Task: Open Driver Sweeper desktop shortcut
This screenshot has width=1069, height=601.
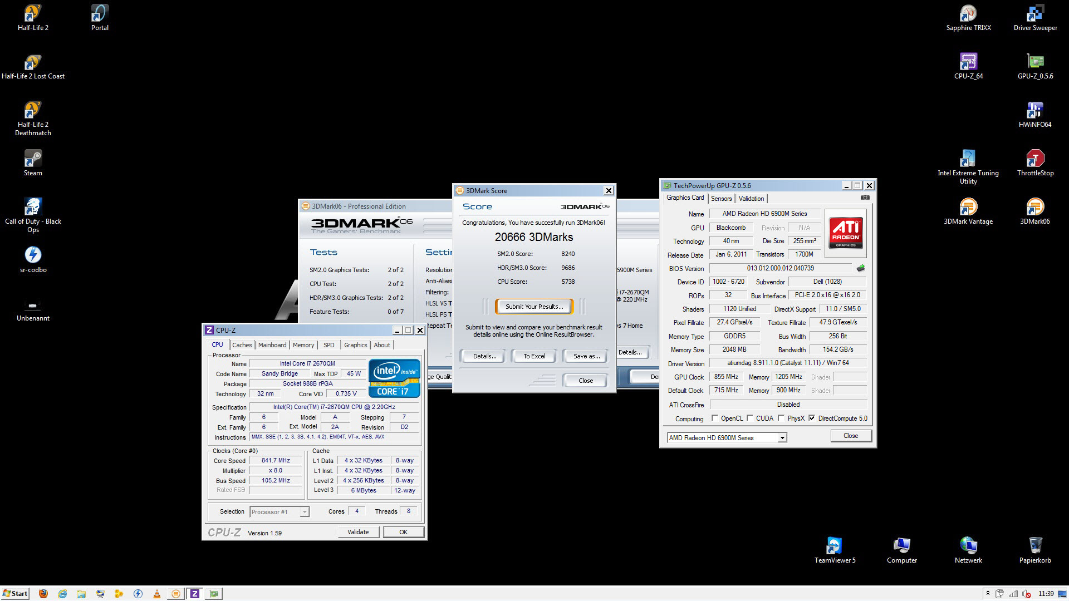Action: coord(1035,17)
